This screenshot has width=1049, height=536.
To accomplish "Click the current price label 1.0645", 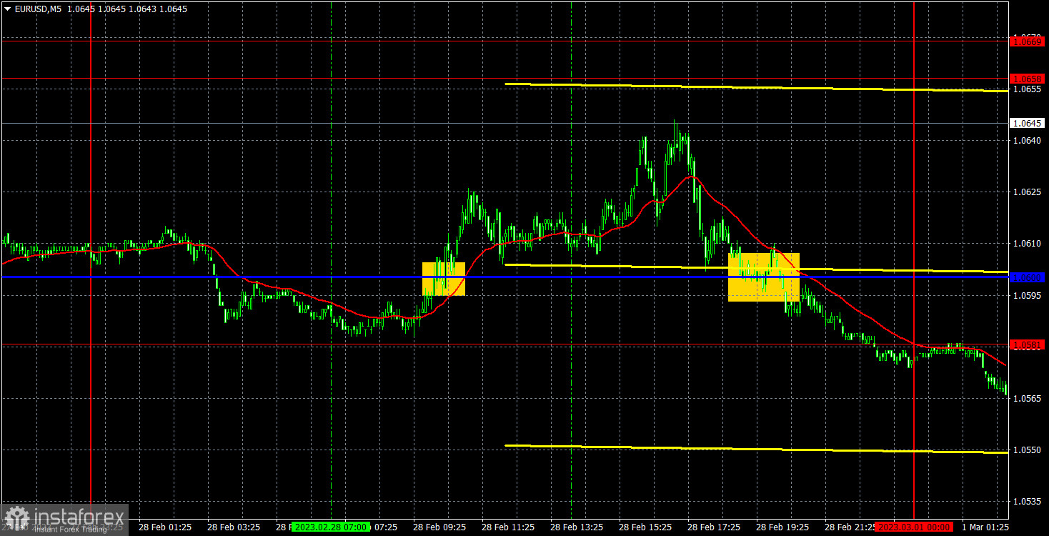I will [x=1028, y=123].
